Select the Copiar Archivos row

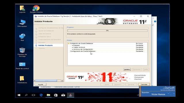click(107, 47)
